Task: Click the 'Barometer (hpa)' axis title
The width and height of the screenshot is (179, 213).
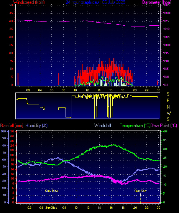Action: (157, 2)
